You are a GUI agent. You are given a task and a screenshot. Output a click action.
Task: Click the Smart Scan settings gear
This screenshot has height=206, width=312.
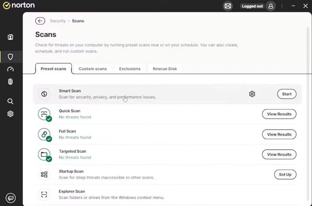[252, 94]
